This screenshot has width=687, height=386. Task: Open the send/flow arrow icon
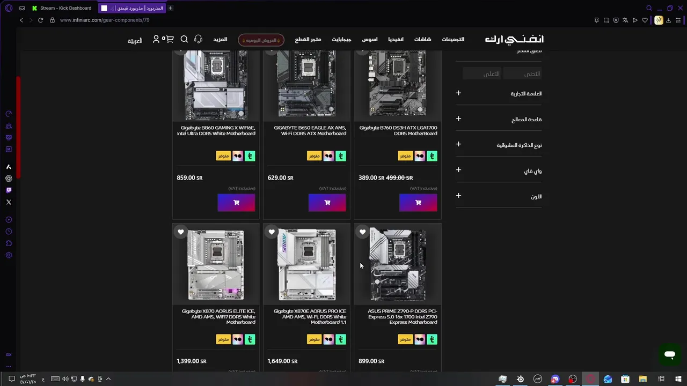pos(635,20)
